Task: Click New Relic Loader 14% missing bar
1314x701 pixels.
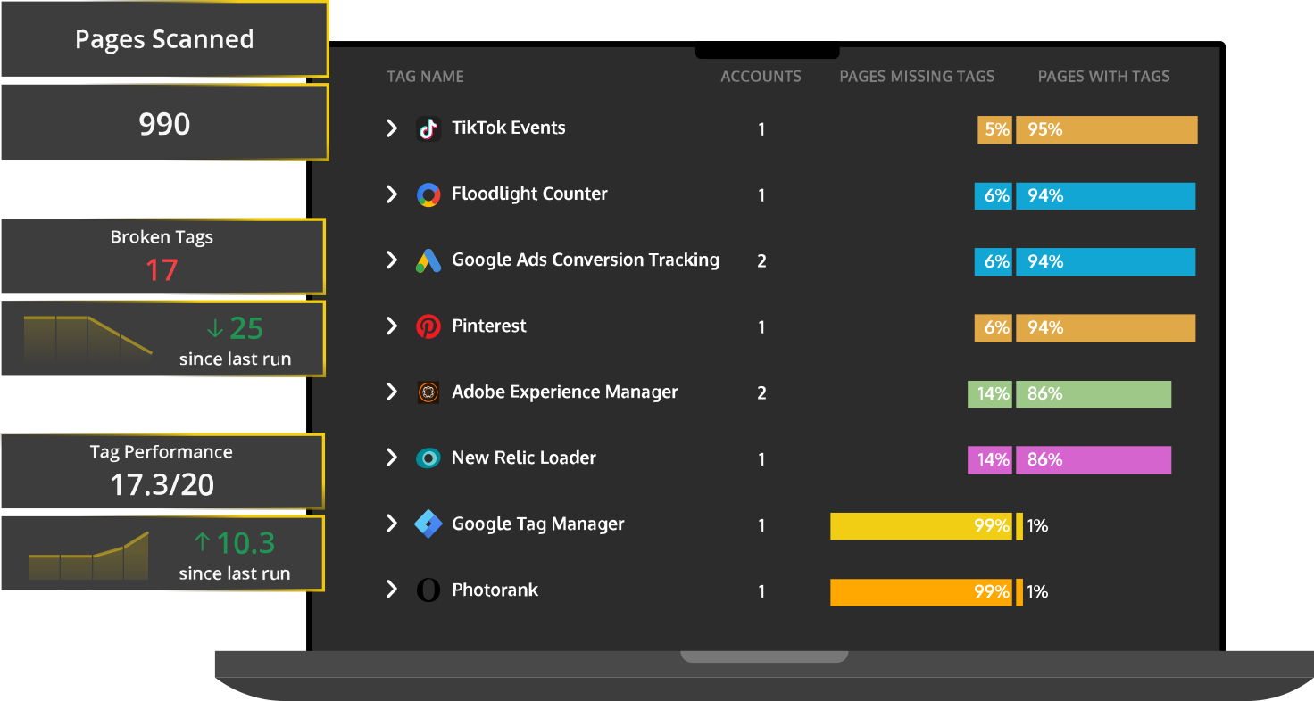Action: tap(990, 460)
